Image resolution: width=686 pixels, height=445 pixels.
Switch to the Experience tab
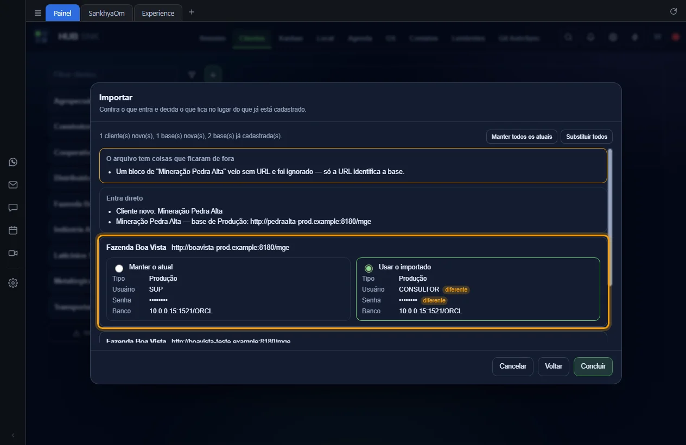[158, 13]
